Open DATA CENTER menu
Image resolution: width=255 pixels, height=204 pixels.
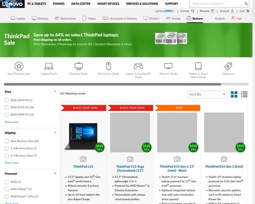pyautogui.click(x=81, y=3)
